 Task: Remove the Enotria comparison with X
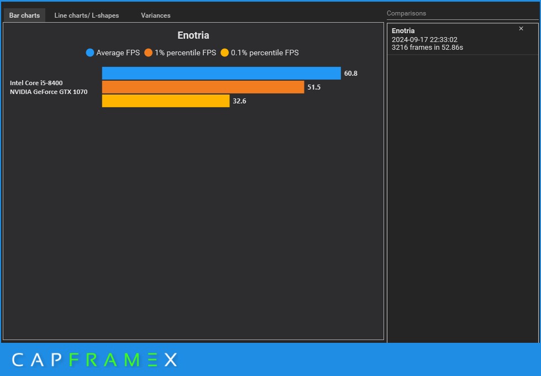521,29
